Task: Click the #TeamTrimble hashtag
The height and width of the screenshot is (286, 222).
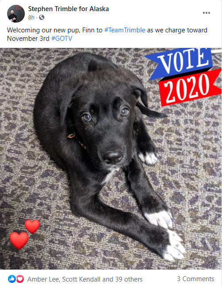Action: click(x=125, y=30)
